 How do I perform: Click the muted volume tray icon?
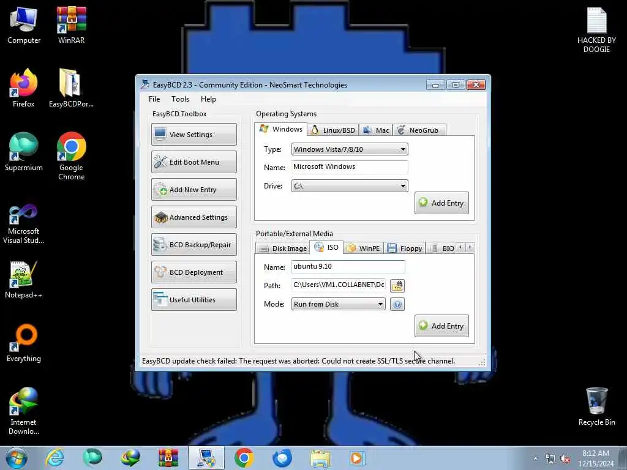565,459
